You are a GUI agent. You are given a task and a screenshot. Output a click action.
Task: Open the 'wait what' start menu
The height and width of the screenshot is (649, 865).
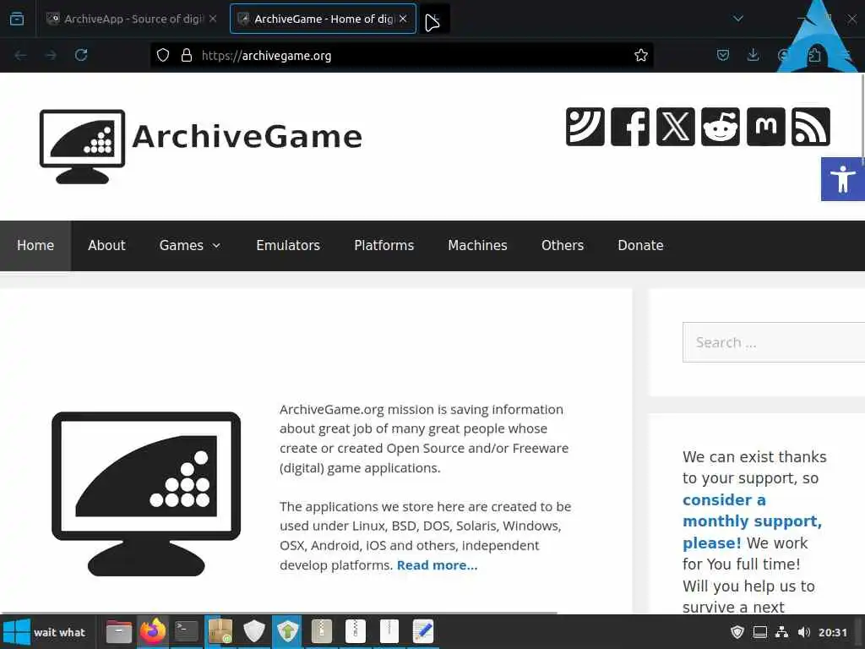coord(45,632)
